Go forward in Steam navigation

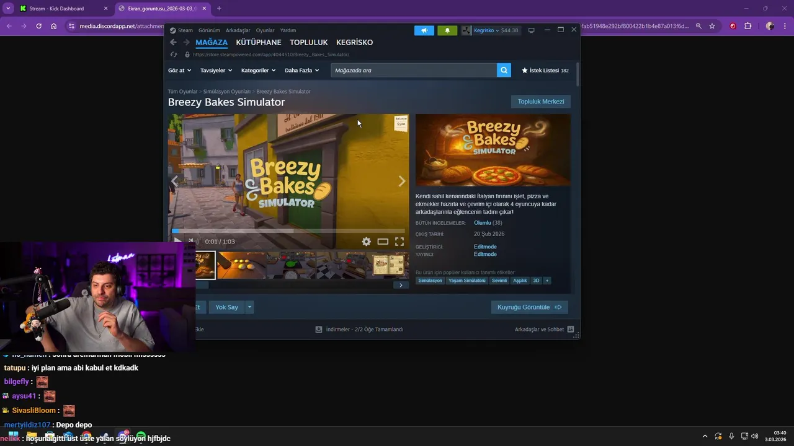pyautogui.click(x=186, y=42)
